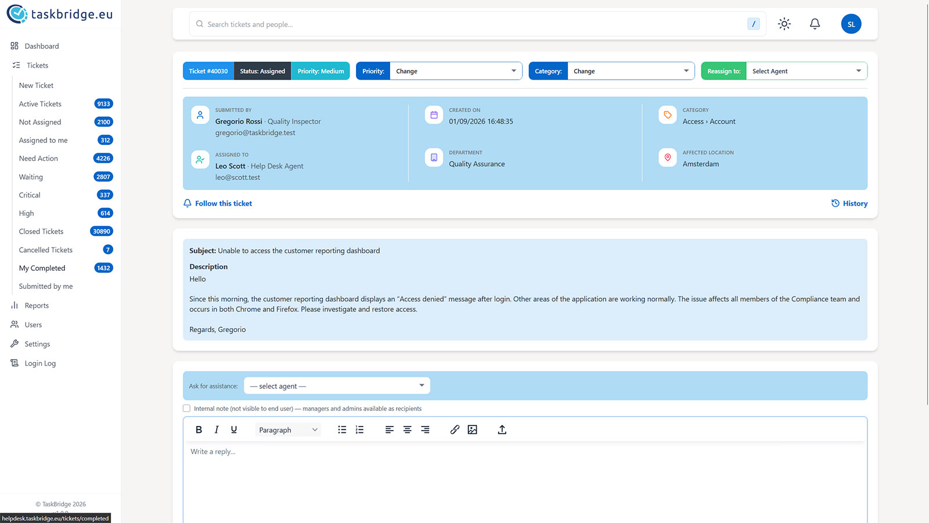Click the assigned-to agent icon

click(x=200, y=159)
